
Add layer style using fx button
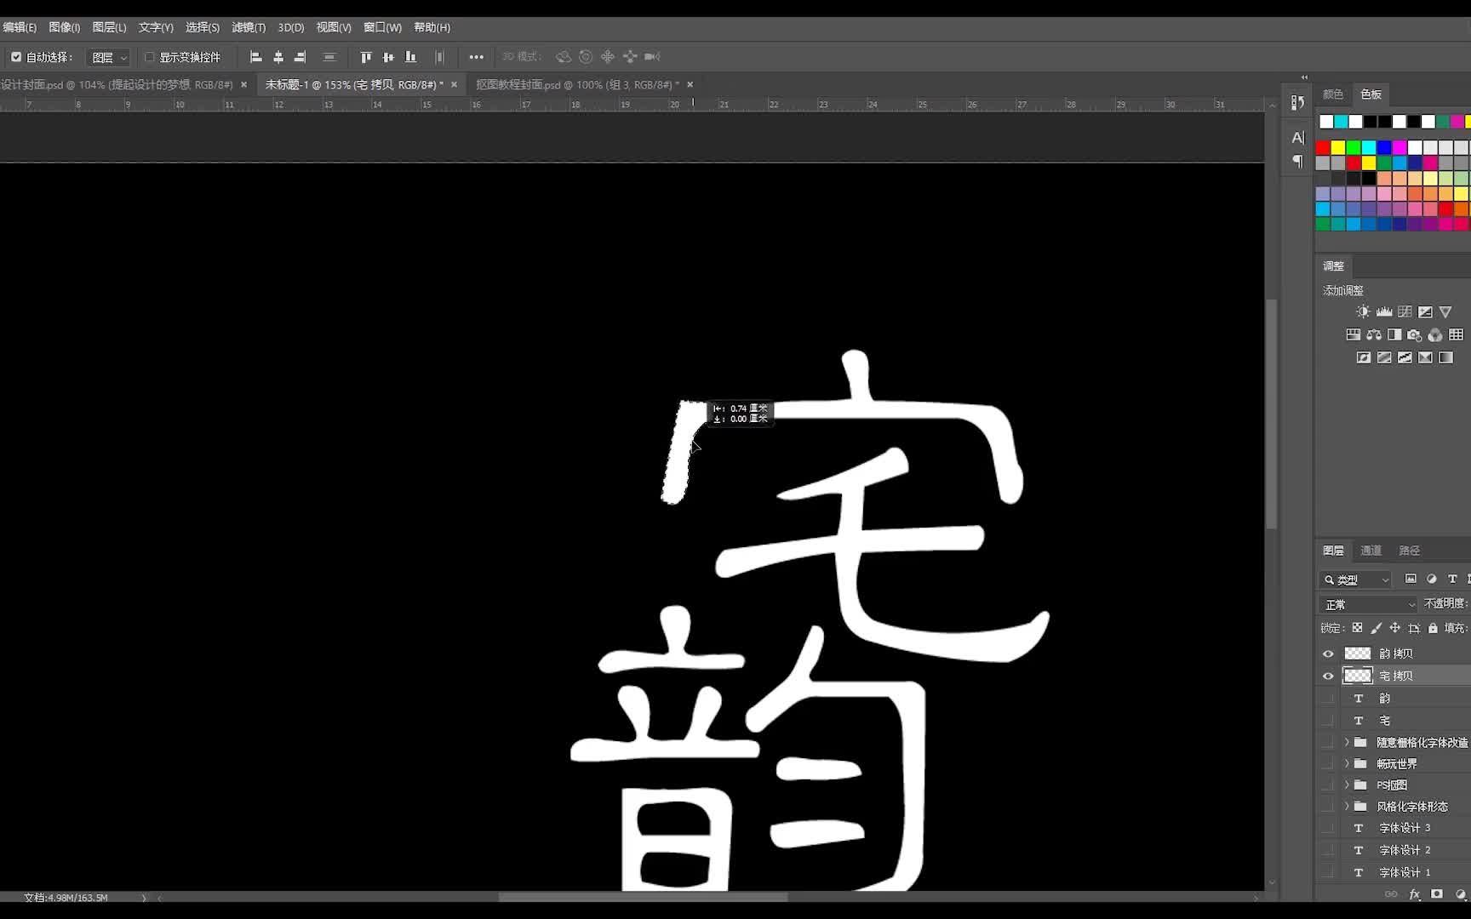pyautogui.click(x=1415, y=894)
